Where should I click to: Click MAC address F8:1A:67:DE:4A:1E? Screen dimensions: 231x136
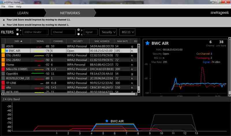[102, 74]
